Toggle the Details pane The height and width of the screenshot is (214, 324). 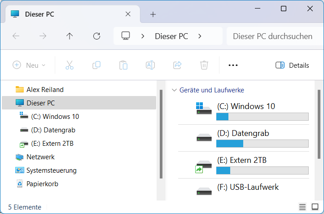(x=292, y=65)
